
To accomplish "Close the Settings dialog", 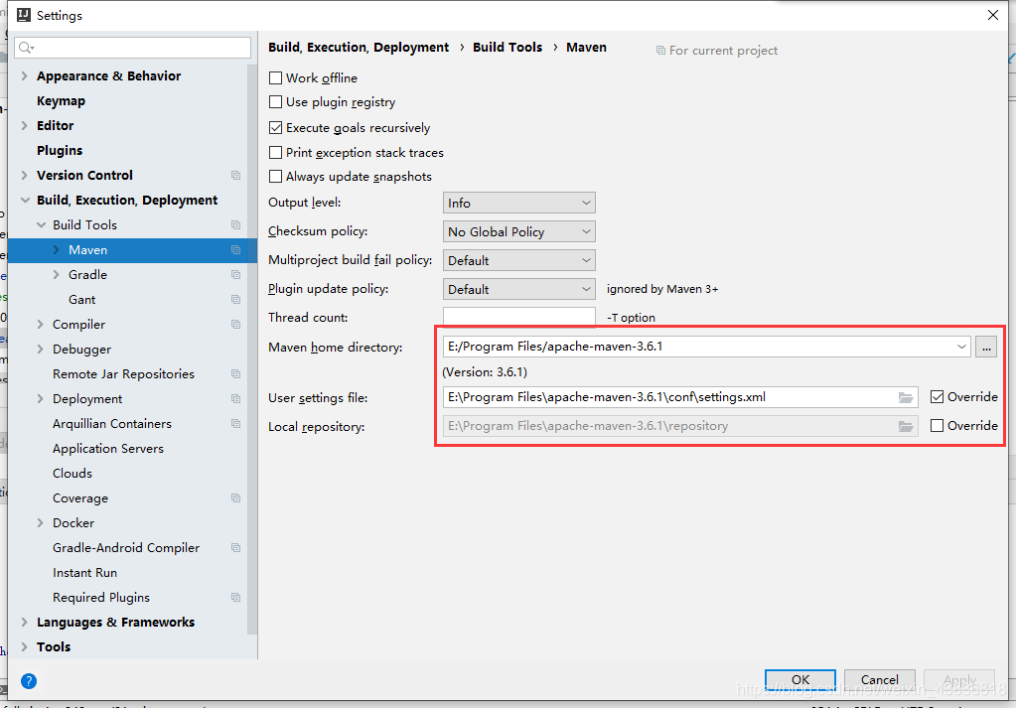I will pos(993,15).
